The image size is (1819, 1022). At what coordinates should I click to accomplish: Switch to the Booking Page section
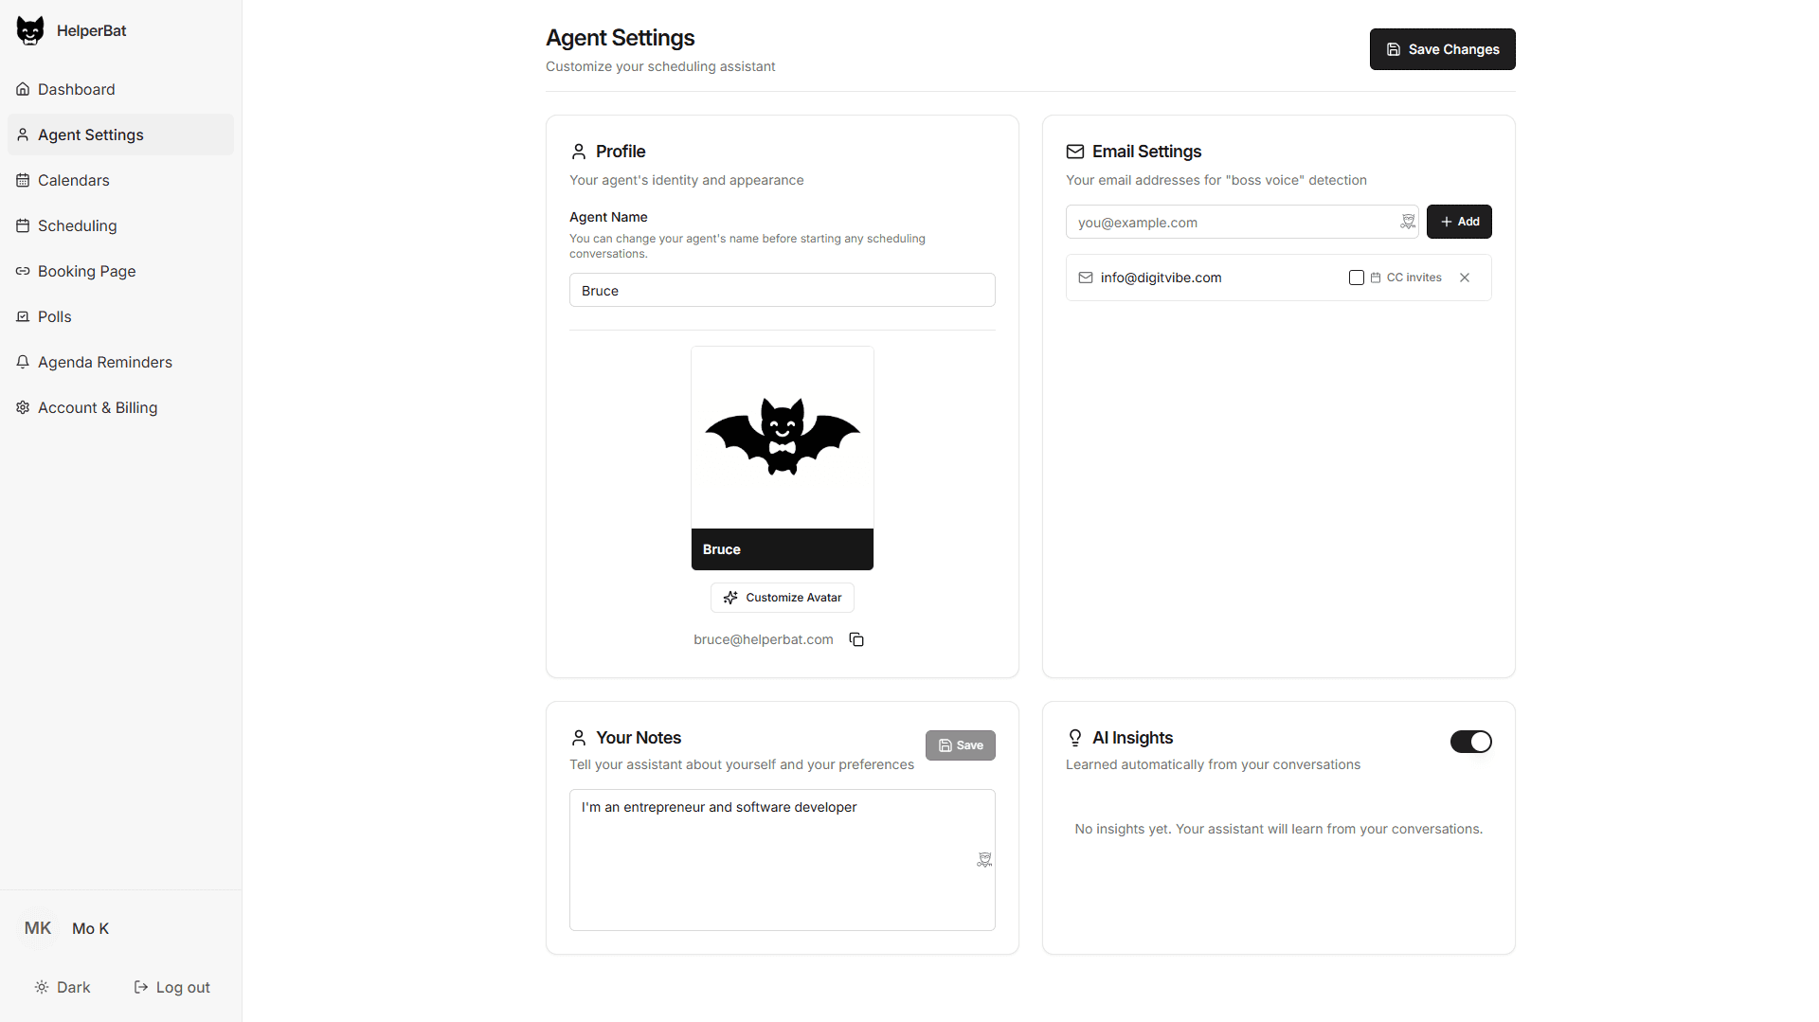(86, 271)
